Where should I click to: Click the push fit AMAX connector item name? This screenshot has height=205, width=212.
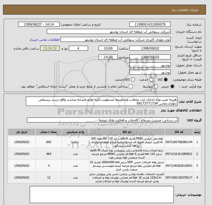pos(127,154)
